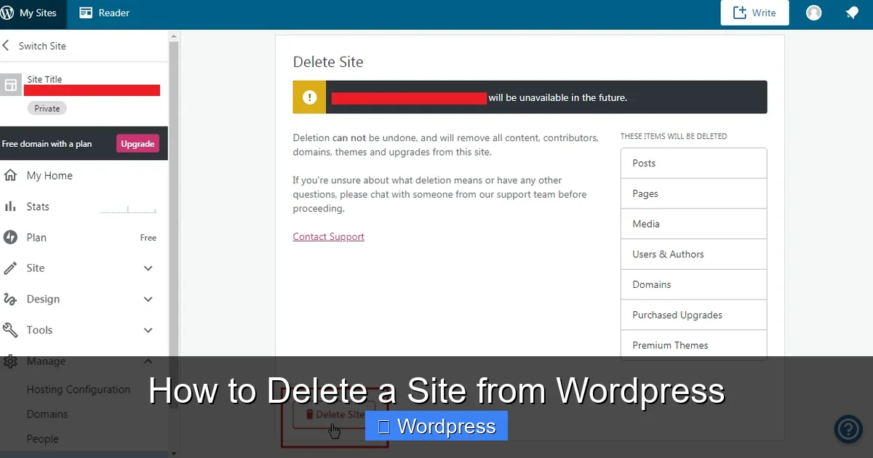Collapse the Manage section
873x458 pixels.
(148, 361)
